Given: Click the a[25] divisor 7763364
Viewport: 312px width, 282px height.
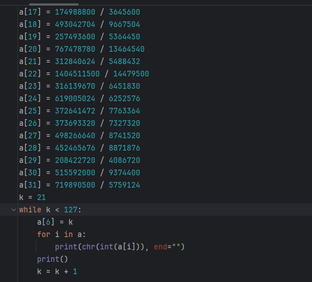Looking at the screenshot, I should [125, 111].
